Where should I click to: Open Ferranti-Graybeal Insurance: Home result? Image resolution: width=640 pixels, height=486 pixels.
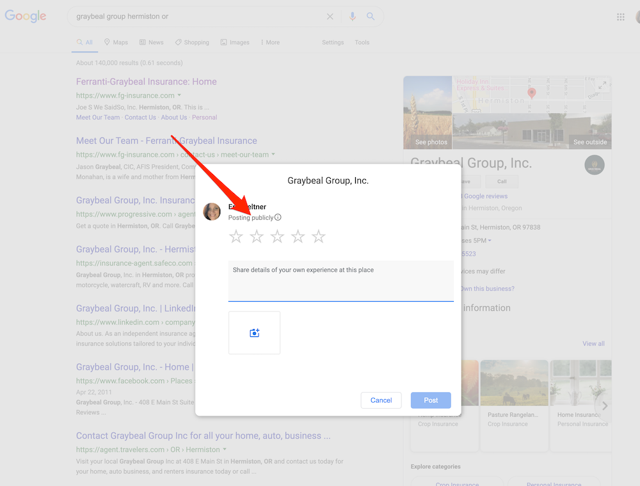(146, 82)
